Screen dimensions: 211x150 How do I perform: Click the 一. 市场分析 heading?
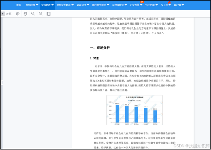100,48
